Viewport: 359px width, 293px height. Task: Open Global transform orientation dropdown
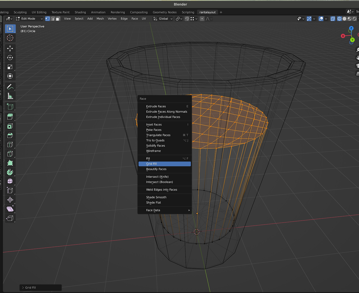coord(163,19)
